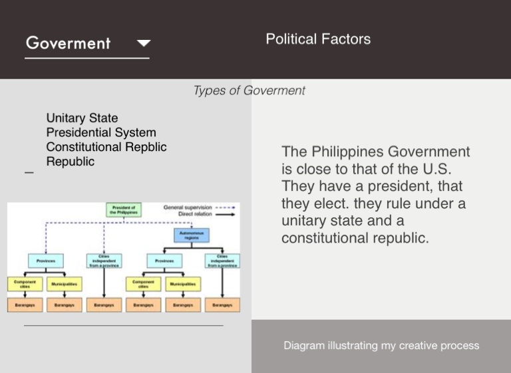Click the Types of Goverment subtitle
The height and width of the screenshot is (373, 511).
249,90
